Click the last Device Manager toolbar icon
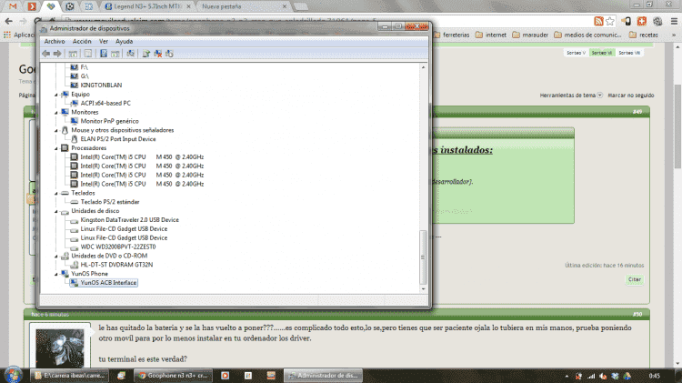 point(169,54)
